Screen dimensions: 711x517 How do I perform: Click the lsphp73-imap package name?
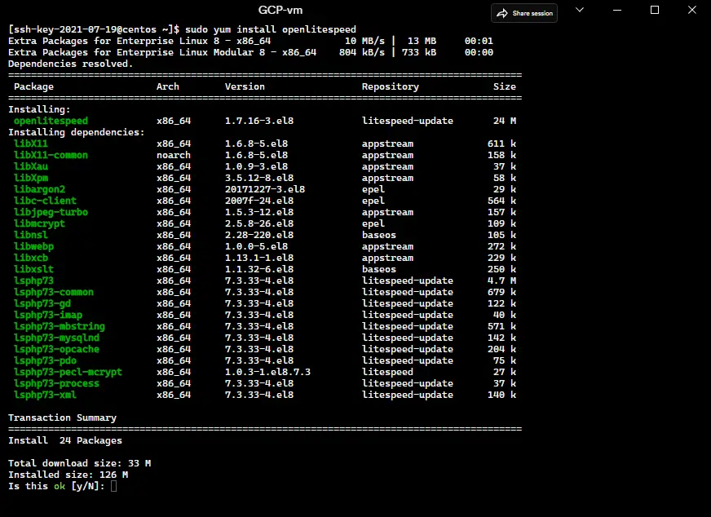(48, 315)
